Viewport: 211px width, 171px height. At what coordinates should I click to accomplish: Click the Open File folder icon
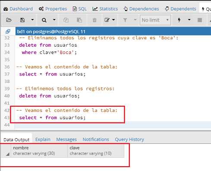coord(9,20)
